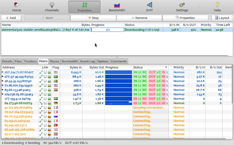234x145 pixels.
Task: Click the France flag for peer 91.121.185.28
Action: click(56, 108)
